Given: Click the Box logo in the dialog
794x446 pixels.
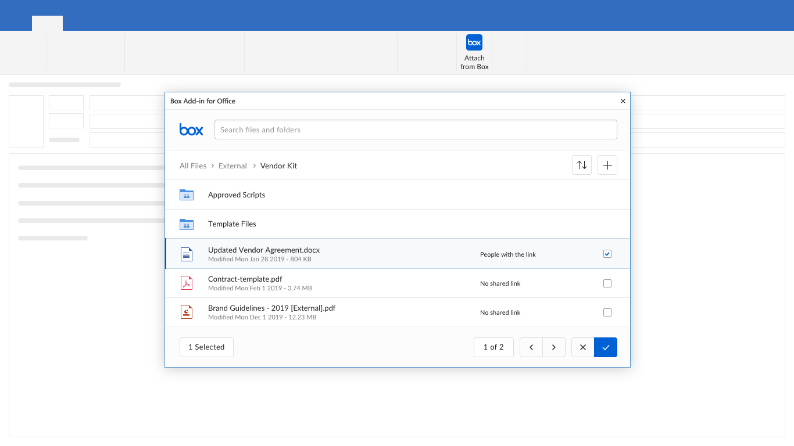Looking at the screenshot, I should [191, 130].
